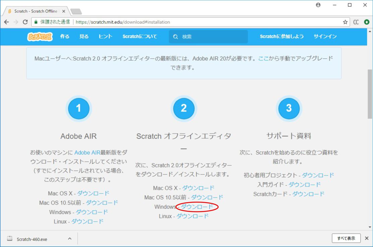Click the scrollbar down arrow

(370, 227)
